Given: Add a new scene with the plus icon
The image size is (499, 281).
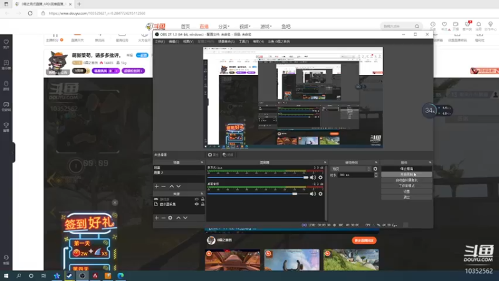Looking at the screenshot, I should tap(157, 186).
